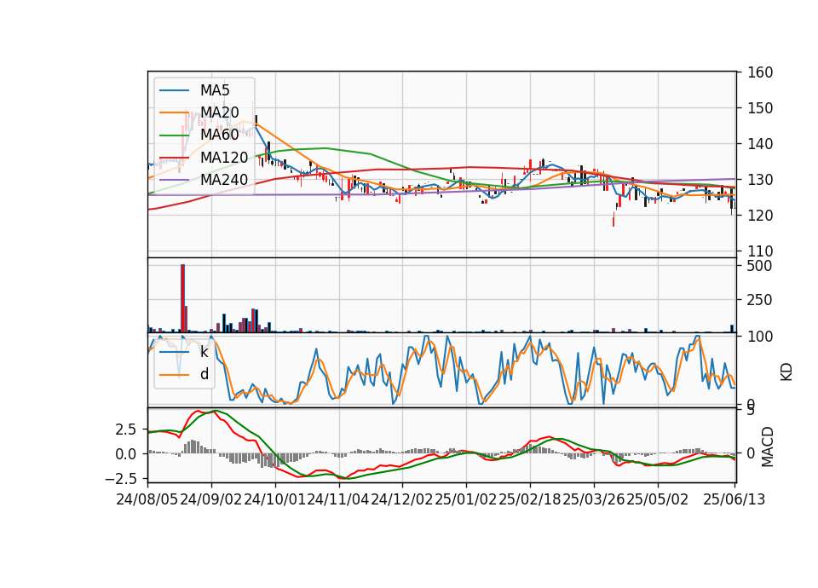The height and width of the screenshot is (588, 818).
Task: Click the 25/02/18 date axis label
Action: pos(529,499)
